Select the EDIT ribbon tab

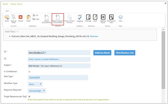point(7,11)
